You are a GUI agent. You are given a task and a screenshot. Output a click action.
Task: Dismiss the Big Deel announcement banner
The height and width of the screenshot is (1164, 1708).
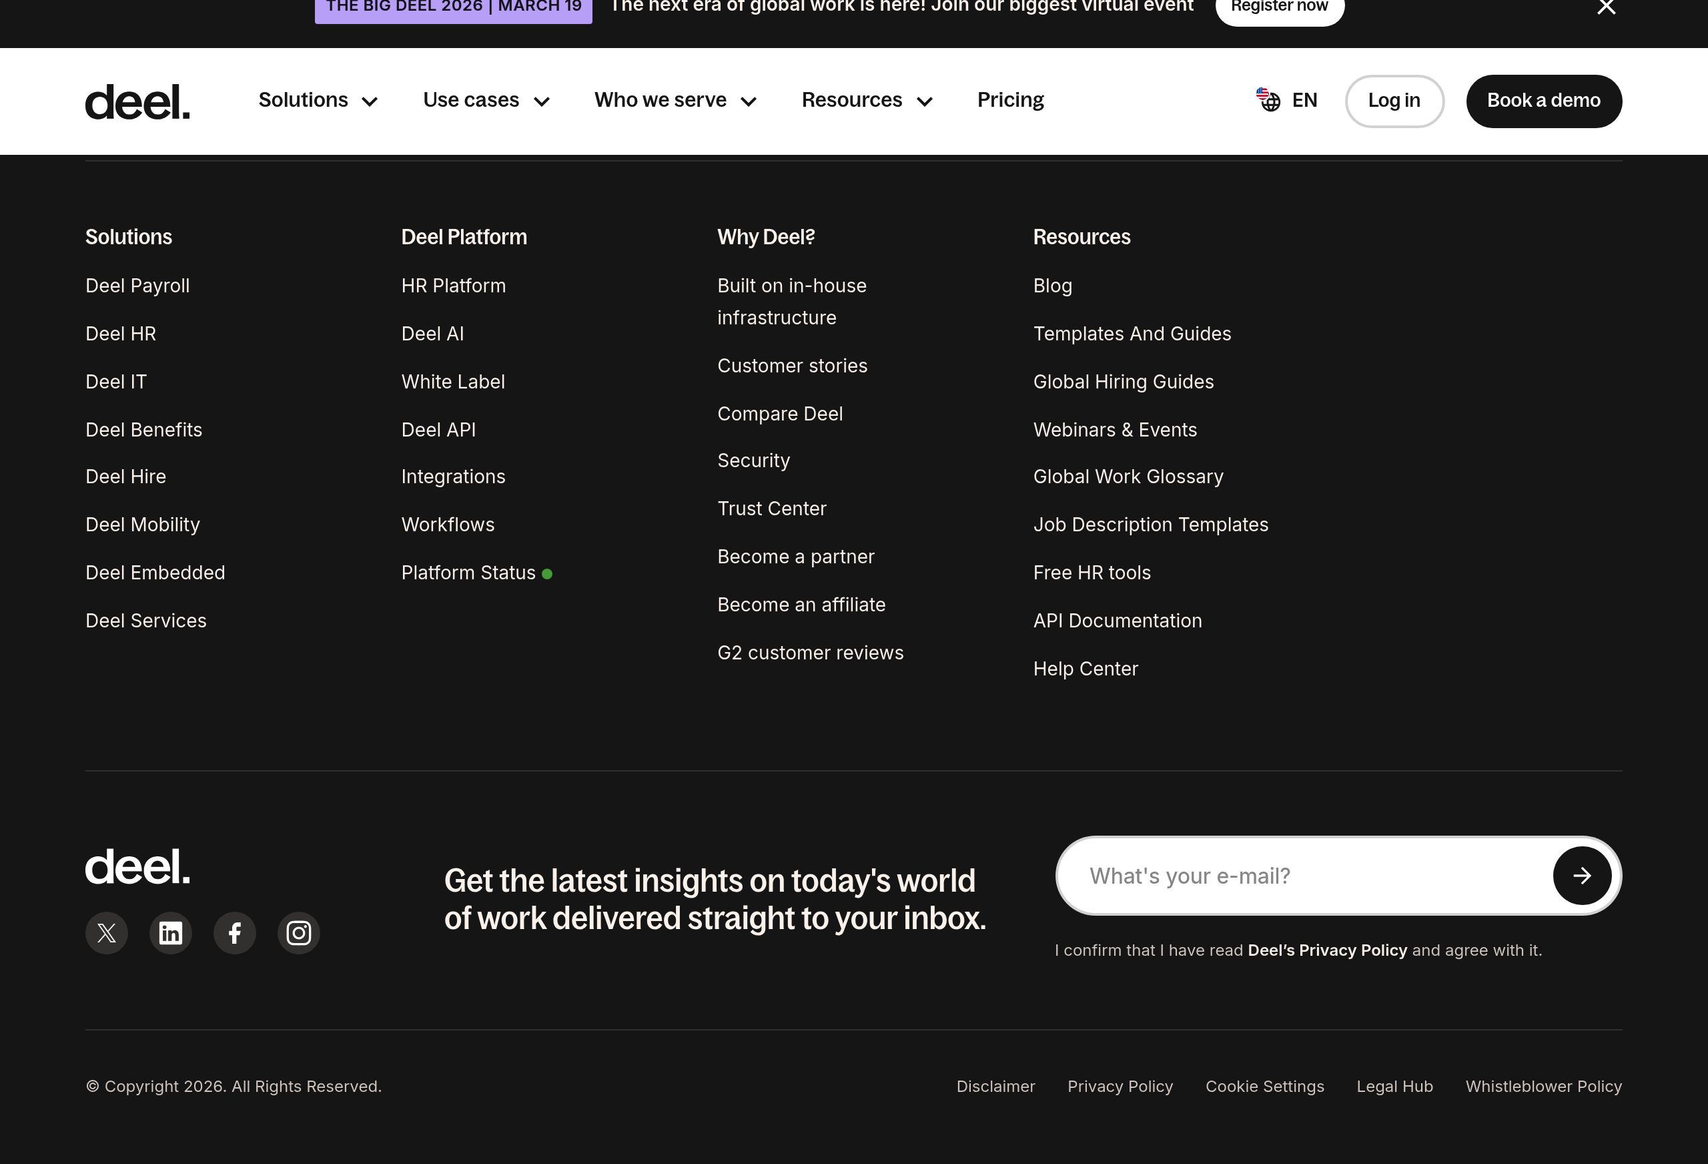coord(1606,7)
